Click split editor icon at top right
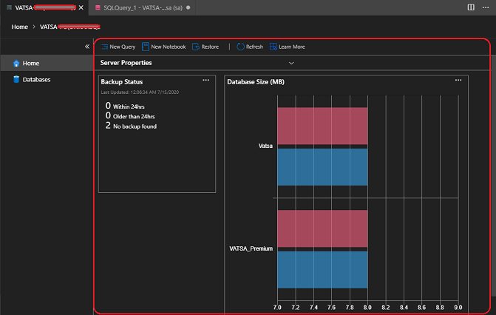 (471, 7)
